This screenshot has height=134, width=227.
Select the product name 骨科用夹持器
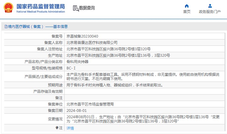(x=78, y=62)
